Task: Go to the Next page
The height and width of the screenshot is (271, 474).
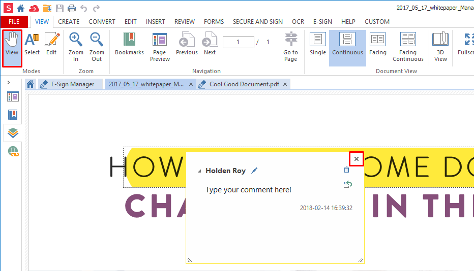Action: (x=210, y=44)
